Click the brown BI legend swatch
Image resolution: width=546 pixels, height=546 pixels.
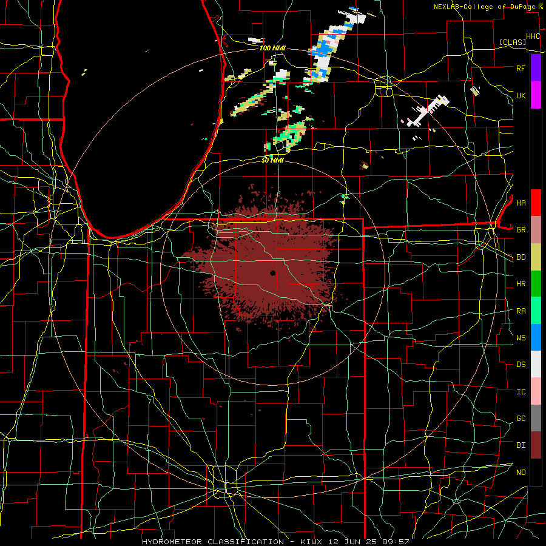pos(536,445)
